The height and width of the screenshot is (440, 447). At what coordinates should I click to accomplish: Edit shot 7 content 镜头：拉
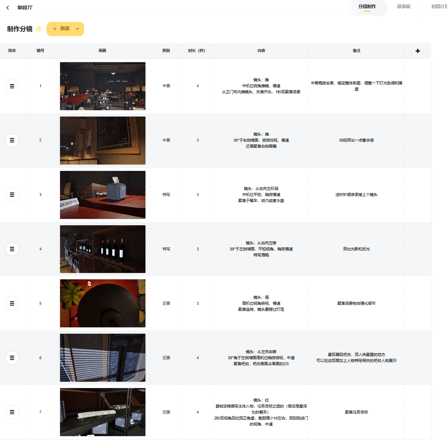tap(261, 412)
